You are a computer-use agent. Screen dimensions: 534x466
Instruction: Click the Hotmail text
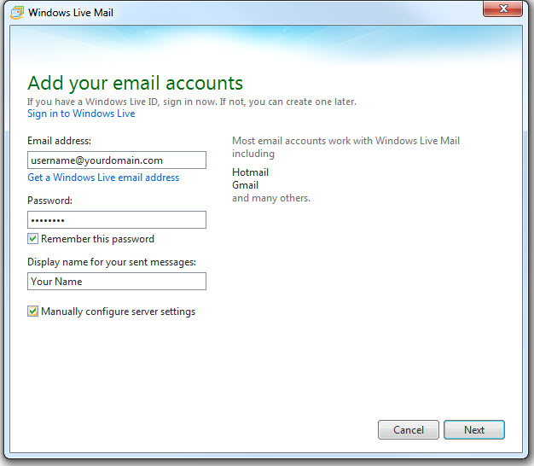(250, 172)
